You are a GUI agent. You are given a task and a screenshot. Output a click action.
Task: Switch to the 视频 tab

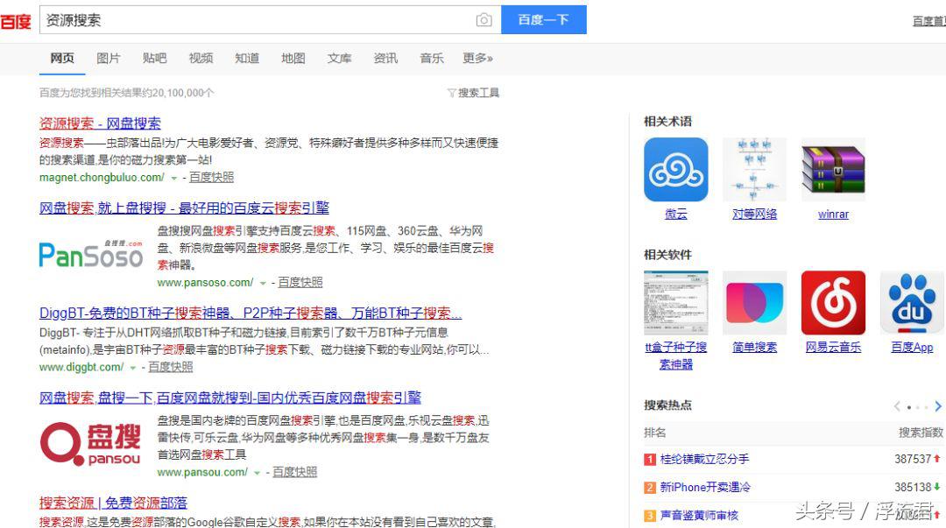point(201,58)
